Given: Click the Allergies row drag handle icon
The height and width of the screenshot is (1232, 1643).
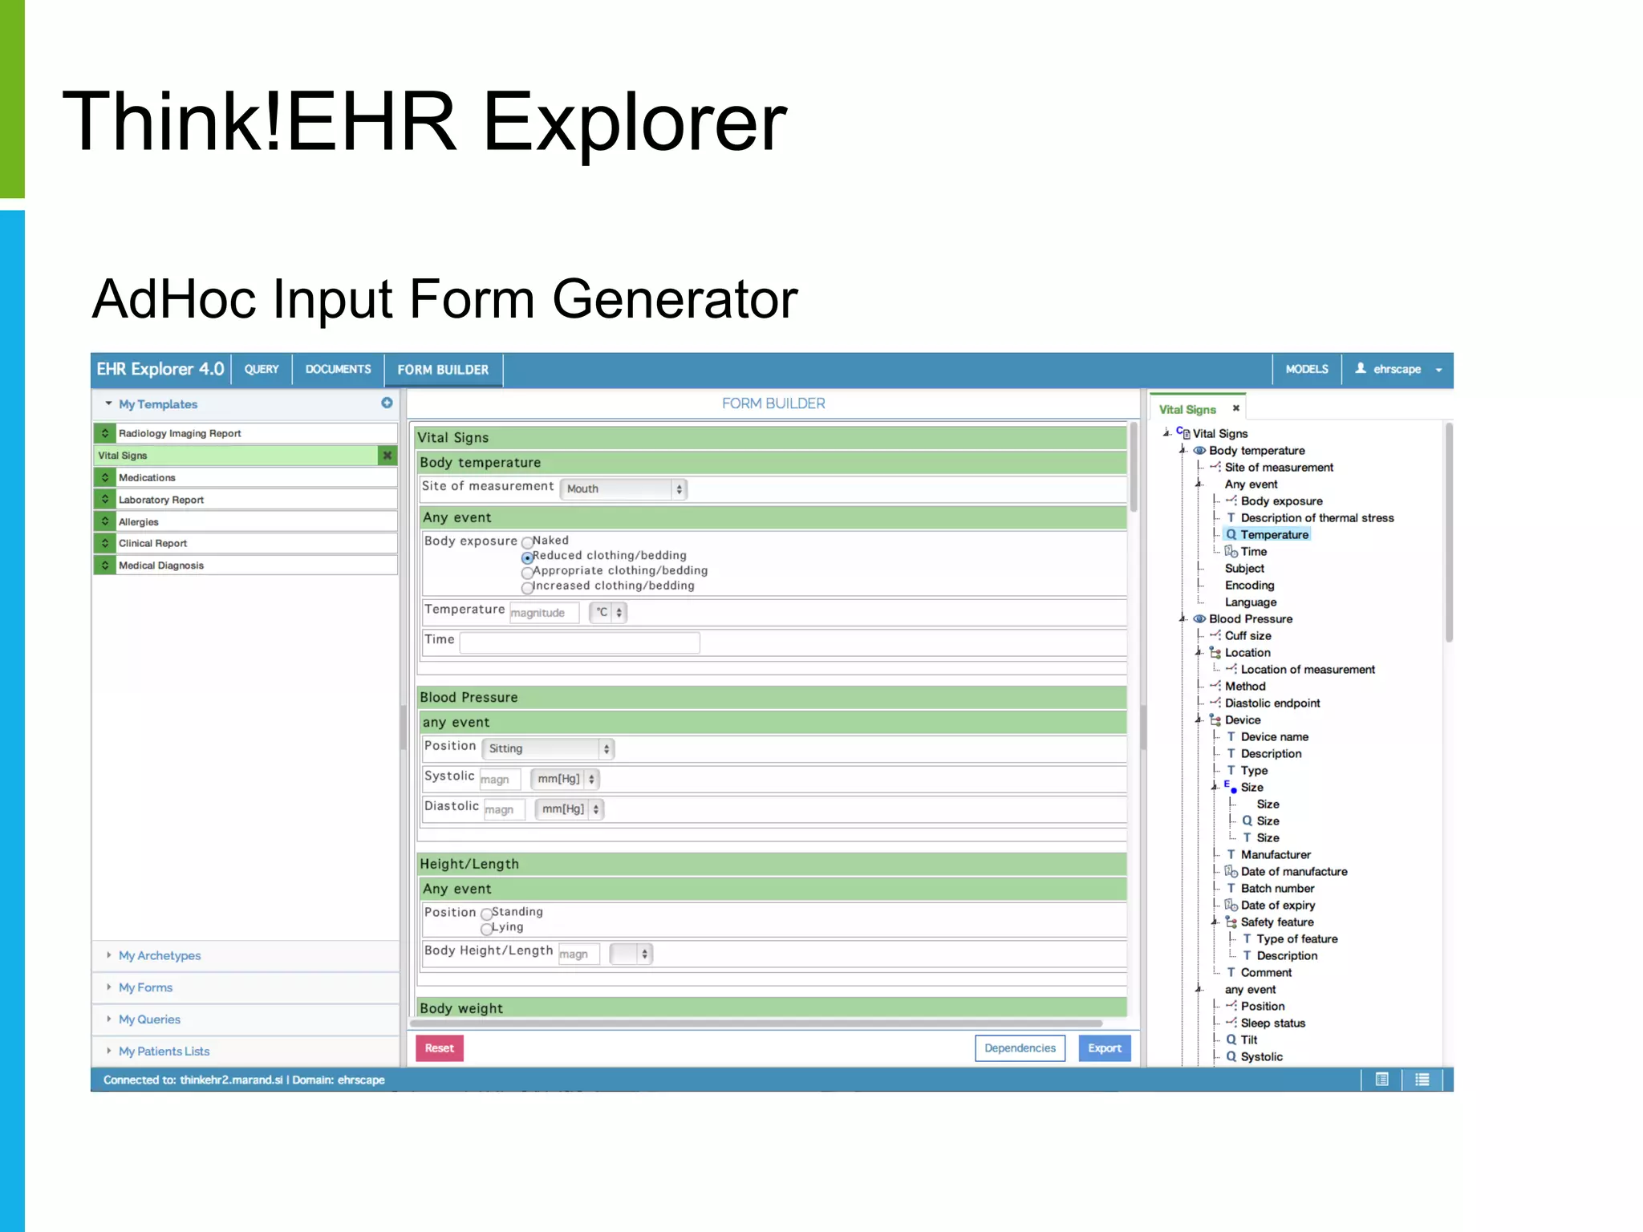Looking at the screenshot, I should click(104, 521).
